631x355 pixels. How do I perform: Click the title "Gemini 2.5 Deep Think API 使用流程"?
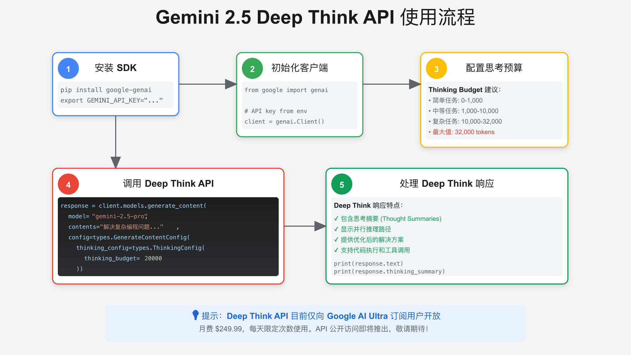(315, 17)
